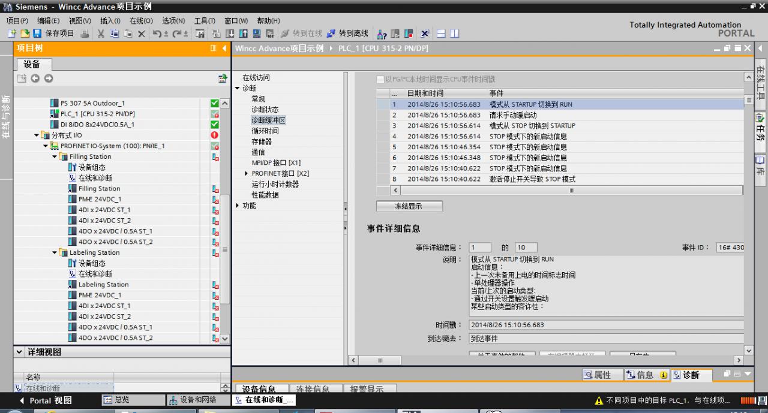Select the 循环时间 navigation item

point(265,131)
